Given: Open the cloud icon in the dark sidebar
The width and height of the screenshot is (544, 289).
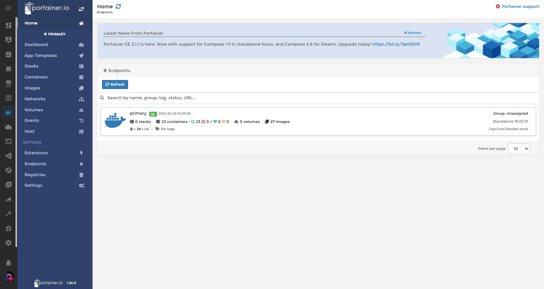Looking at the screenshot, I should click(8, 127).
